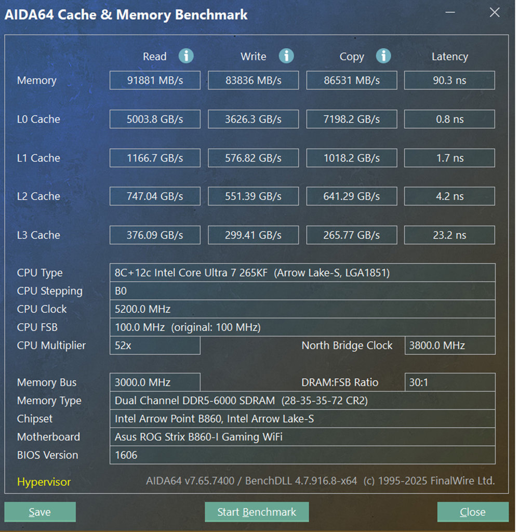Click the Save button
Screen dimensions: 532x532
pyautogui.click(x=39, y=512)
